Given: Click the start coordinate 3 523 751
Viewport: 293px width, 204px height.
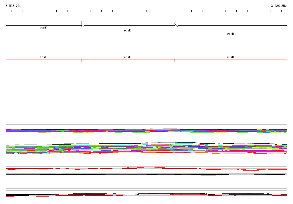Looking at the screenshot, I should click(13, 6).
